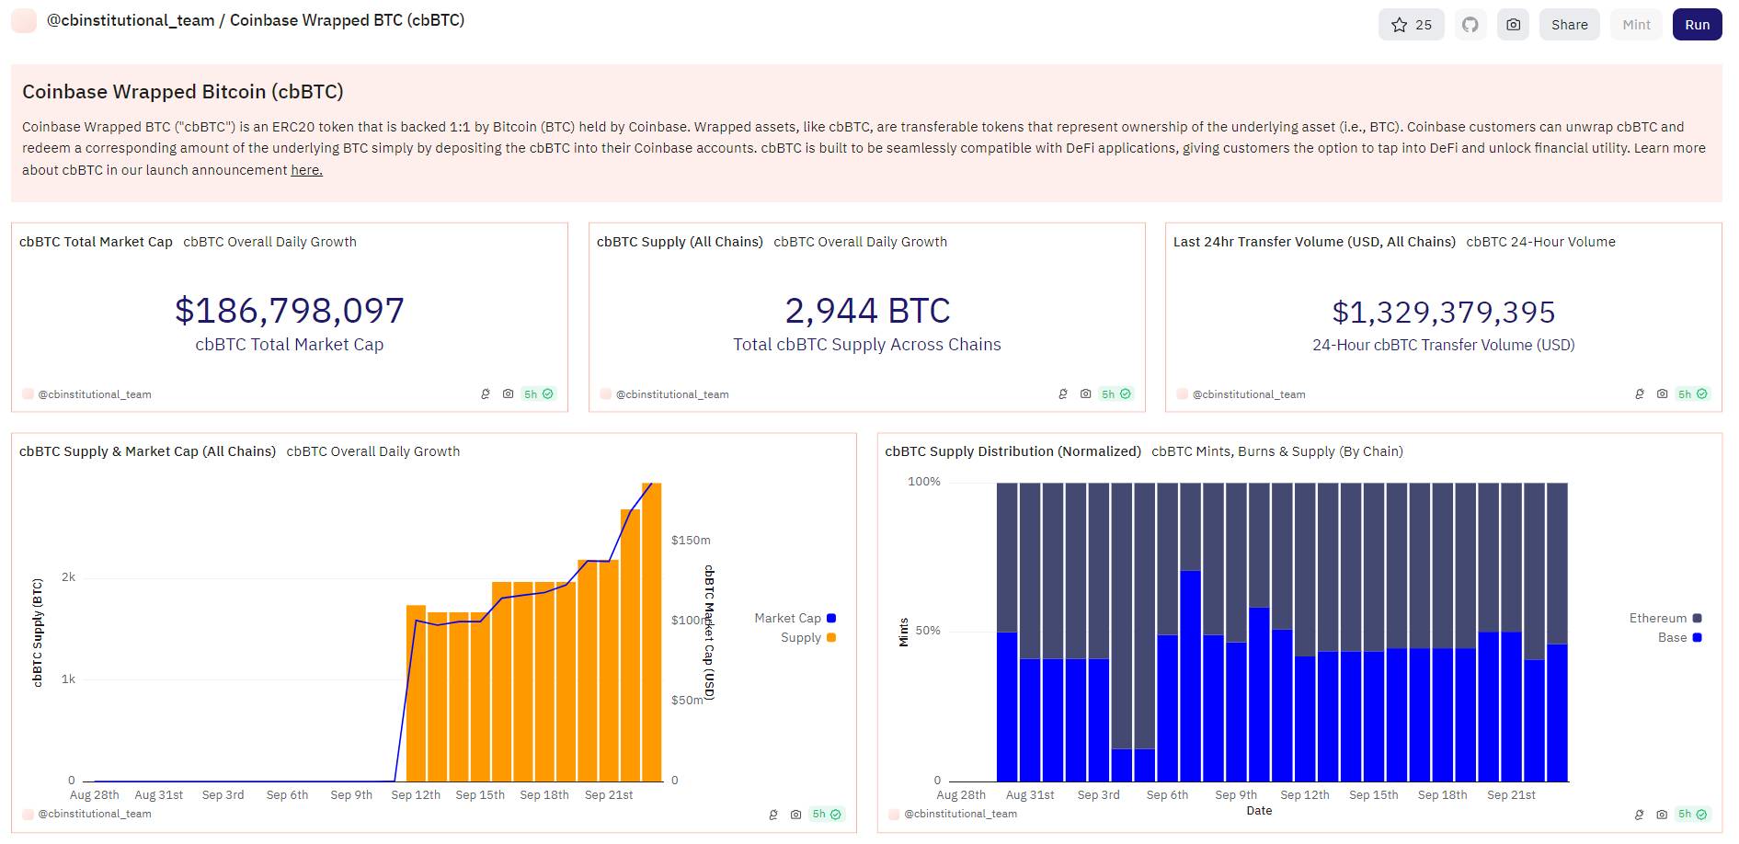
Task: Star this dashboard (25 stars)
Action: tap(1411, 25)
